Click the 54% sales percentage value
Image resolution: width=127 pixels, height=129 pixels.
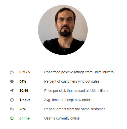pyautogui.click(x=23, y=81)
